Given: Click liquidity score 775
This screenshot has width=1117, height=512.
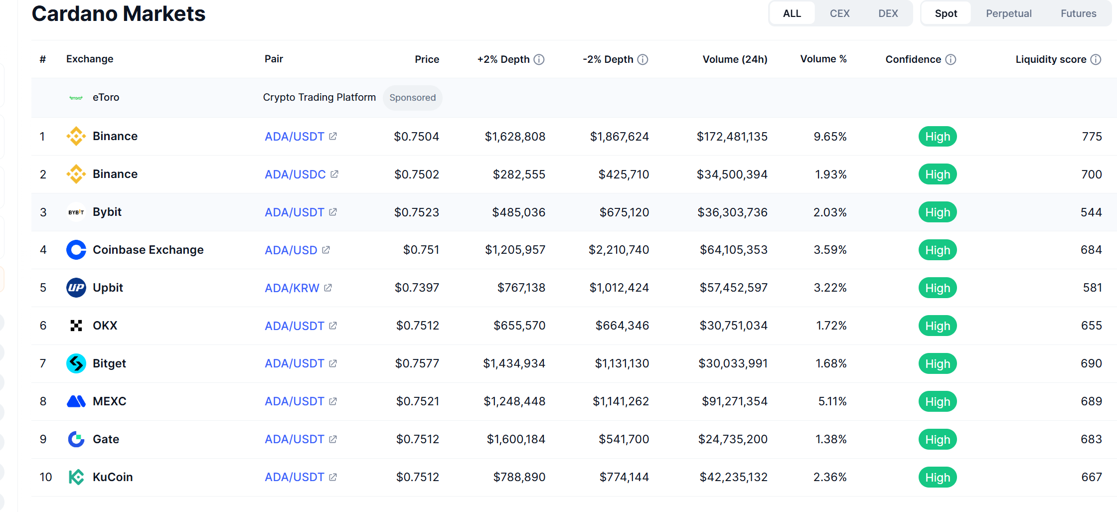Looking at the screenshot, I should pyautogui.click(x=1092, y=136).
